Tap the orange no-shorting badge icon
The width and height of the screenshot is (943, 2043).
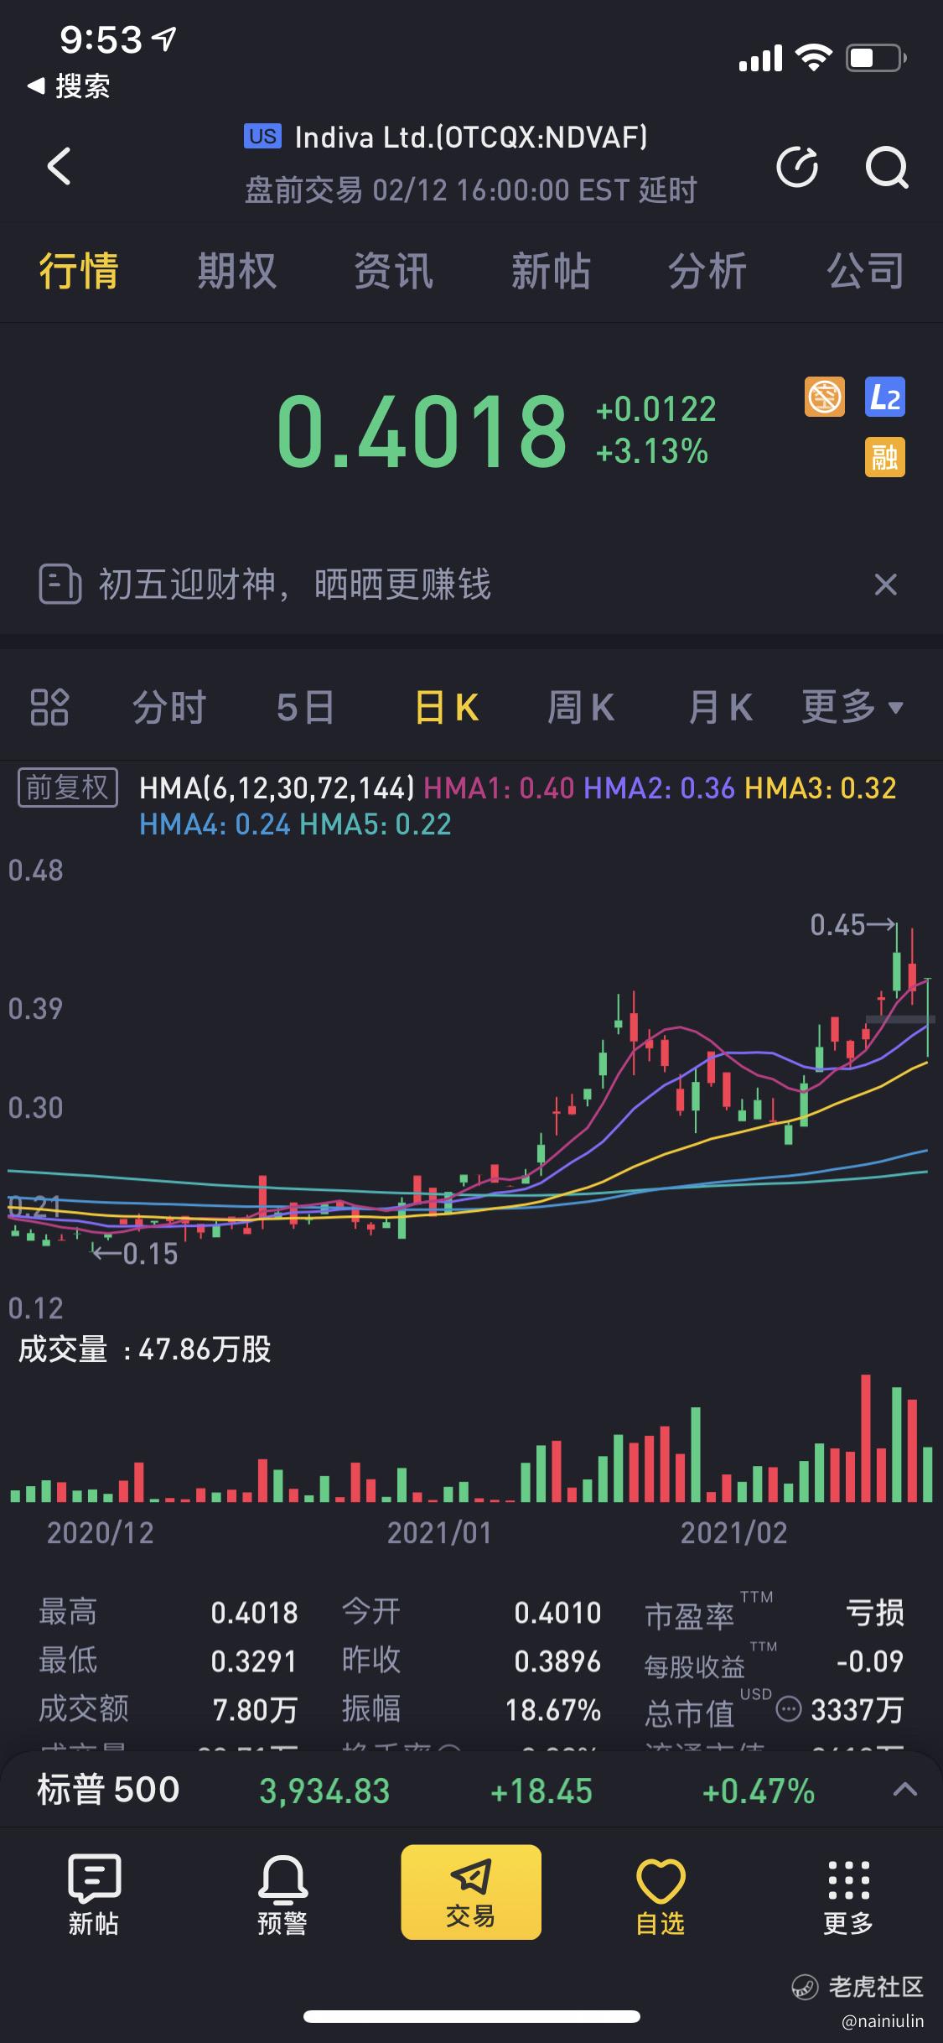point(825,396)
